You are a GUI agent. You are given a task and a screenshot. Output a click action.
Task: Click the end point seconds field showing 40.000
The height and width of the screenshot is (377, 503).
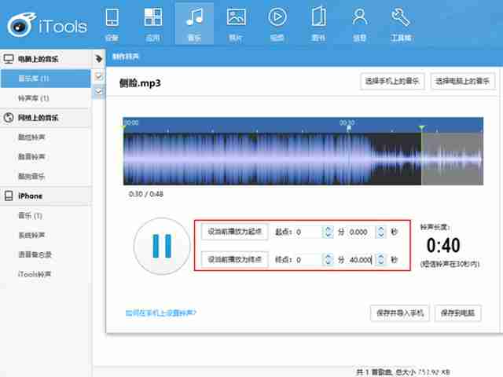pos(360,260)
